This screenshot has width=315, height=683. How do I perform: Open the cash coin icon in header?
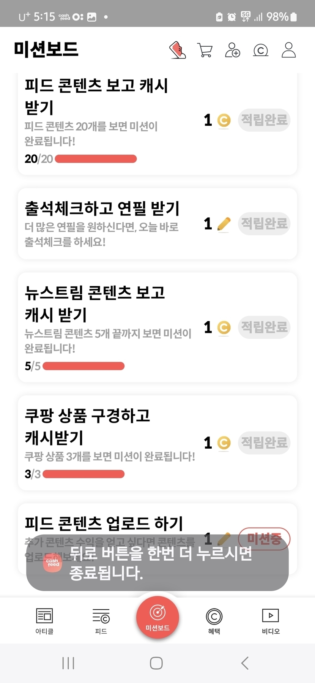pyautogui.click(x=260, y=50)
